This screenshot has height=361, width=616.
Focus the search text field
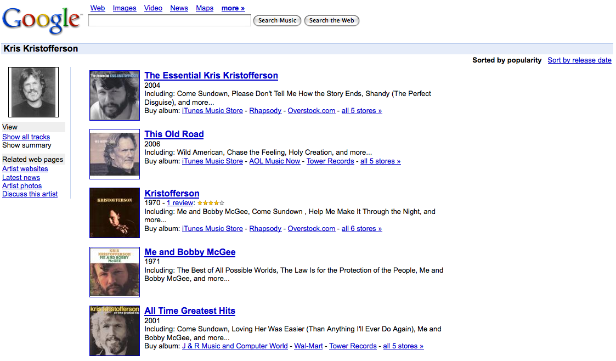[169, 21]
